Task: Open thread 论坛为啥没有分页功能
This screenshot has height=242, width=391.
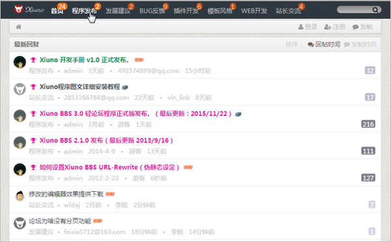Action: [x=60, y=221]
